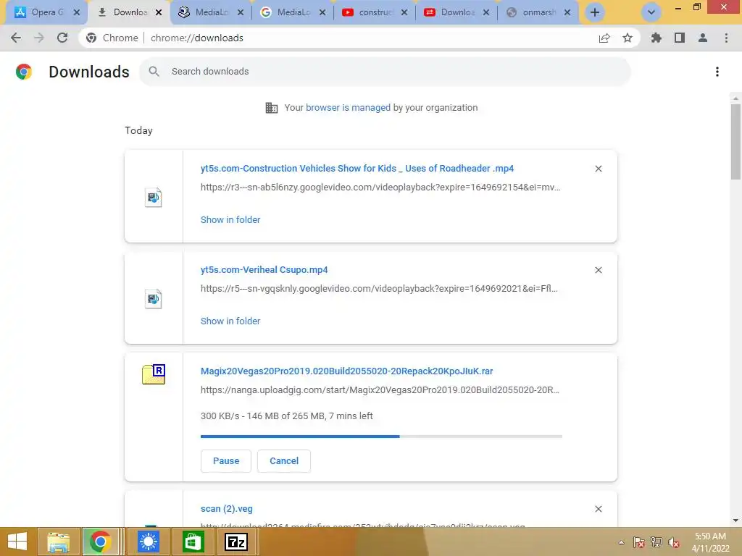
Task: Click the search magnifier icon in Downloads
Action: pos(154,72)
